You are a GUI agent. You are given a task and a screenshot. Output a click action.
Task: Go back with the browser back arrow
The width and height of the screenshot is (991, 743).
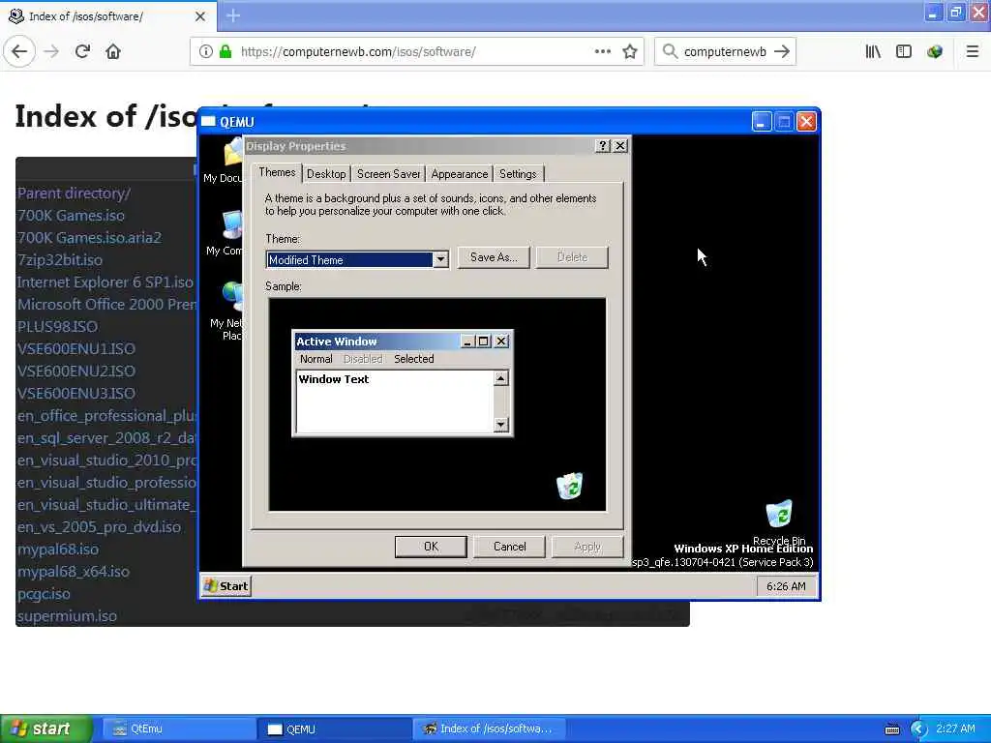19,51
